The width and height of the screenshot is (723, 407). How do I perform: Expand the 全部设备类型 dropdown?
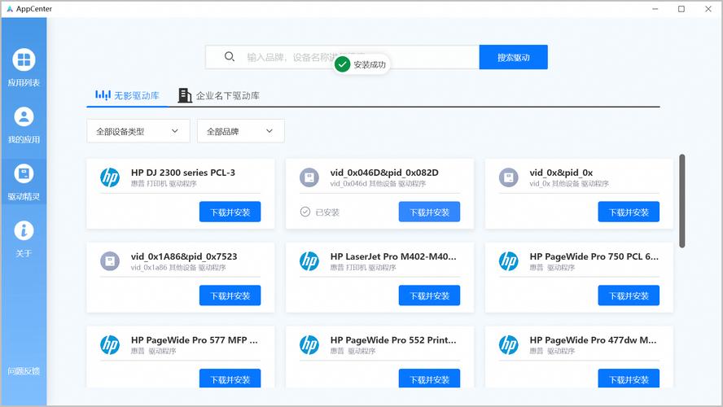pos(138,131)
